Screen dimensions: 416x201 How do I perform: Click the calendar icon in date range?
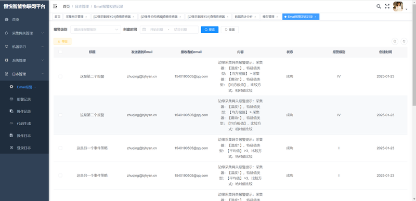[x=144, y=30]
